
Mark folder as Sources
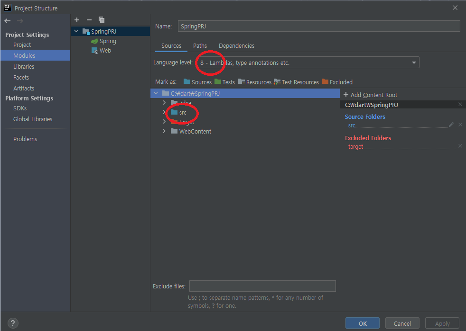[x=197, y=82]
